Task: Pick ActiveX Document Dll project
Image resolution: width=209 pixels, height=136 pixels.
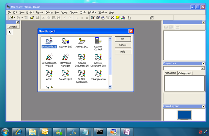Action: point(82,60)
